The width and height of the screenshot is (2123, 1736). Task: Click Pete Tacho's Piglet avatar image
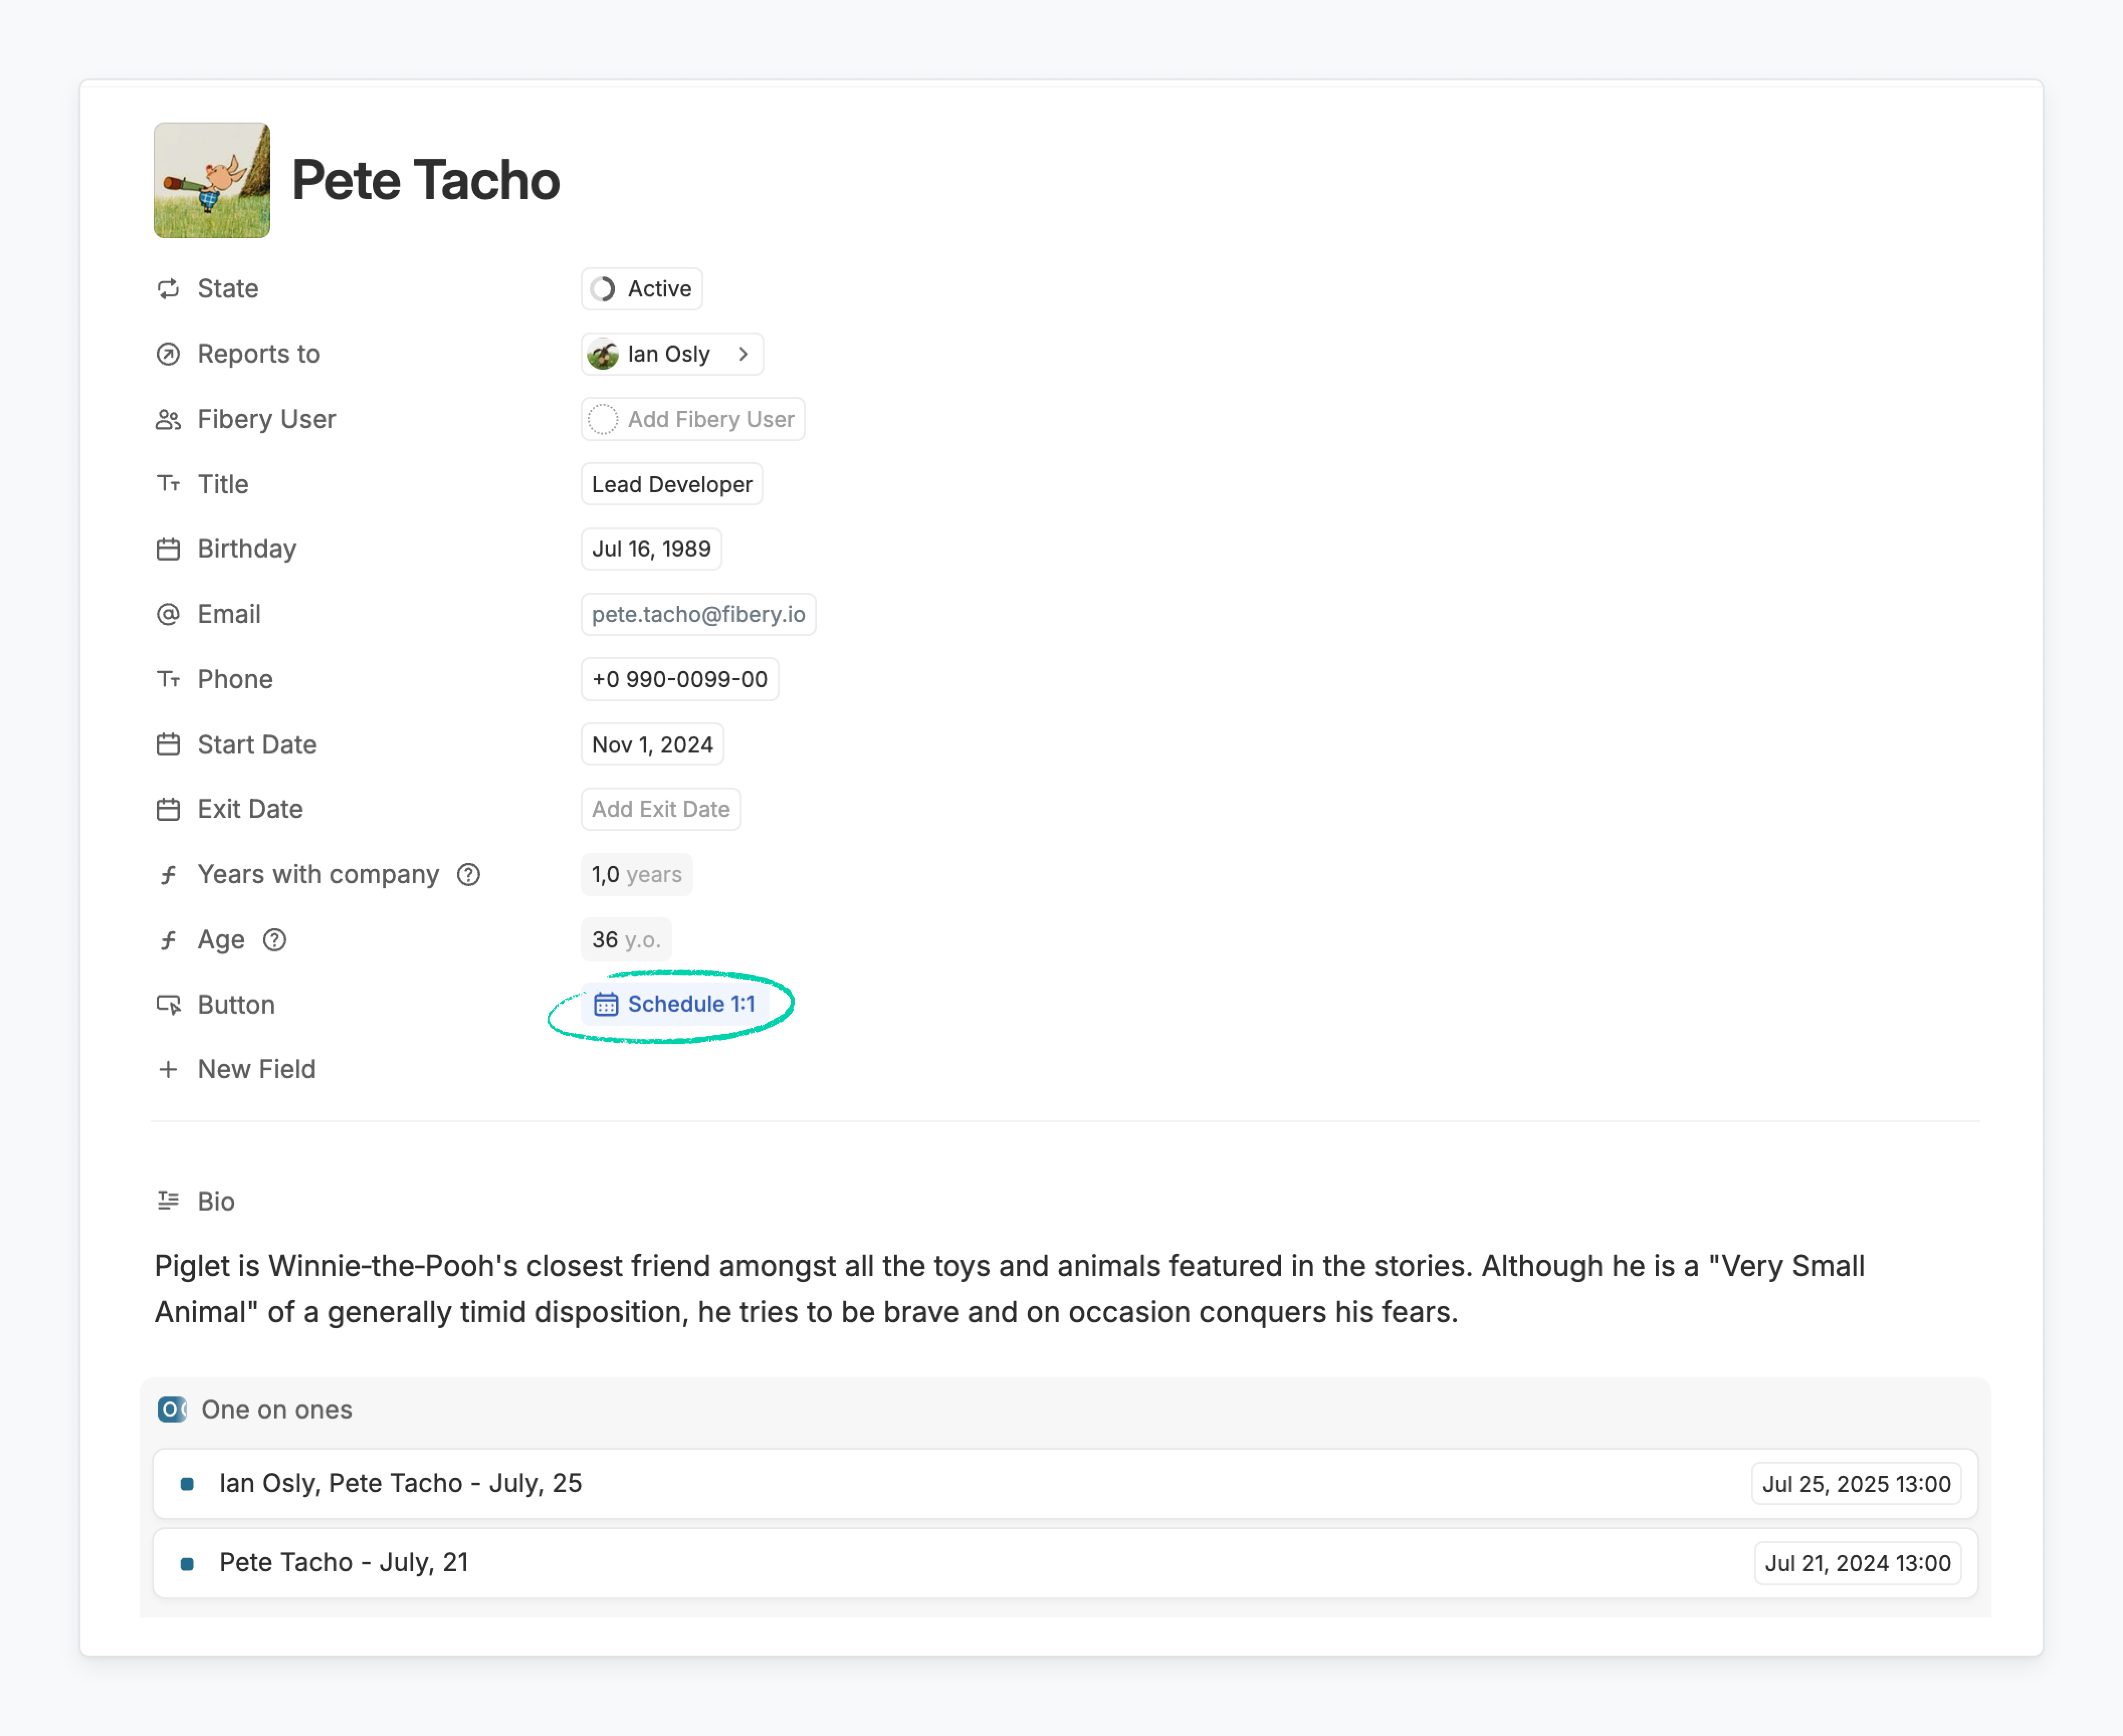[211, 180]
